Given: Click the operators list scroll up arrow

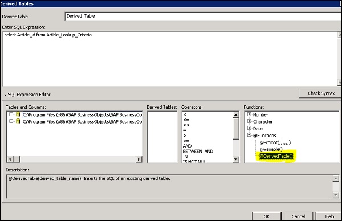Looking at the screenshot, I should coord(235,114).
